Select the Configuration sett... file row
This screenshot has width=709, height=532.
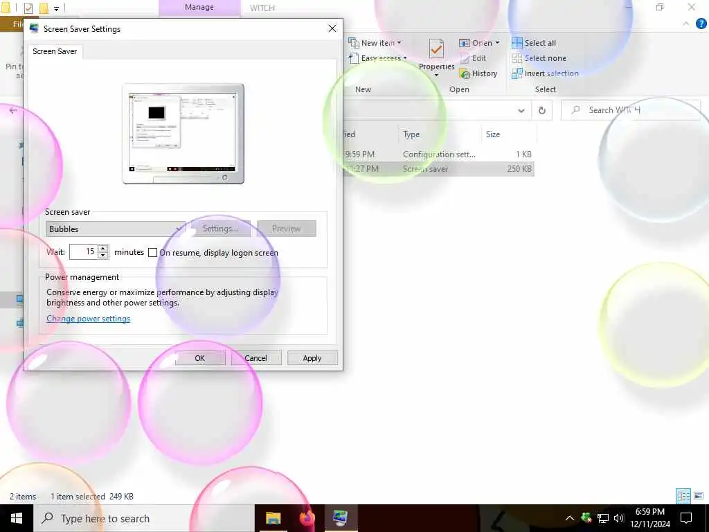coord(438,154)
